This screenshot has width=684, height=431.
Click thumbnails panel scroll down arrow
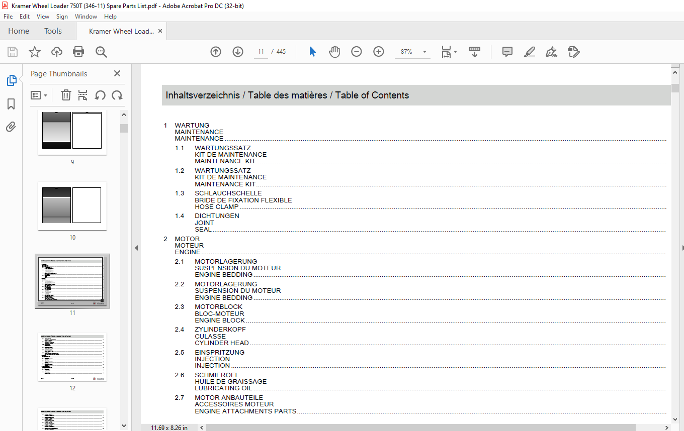[x=124, y=426]
